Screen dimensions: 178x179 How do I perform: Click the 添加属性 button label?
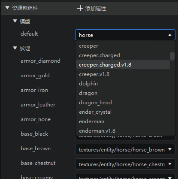click(96, 9)
